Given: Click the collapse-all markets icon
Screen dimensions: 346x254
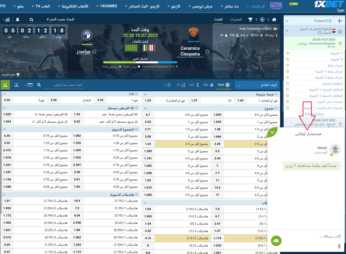Looking at the screenshot, I should [17, 85].
